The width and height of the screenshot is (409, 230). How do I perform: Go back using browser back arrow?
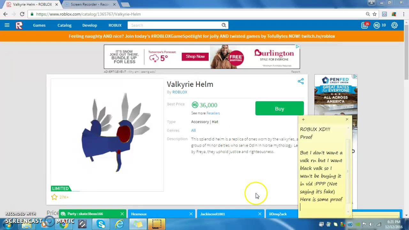pos(5,14)
